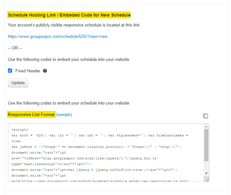Click the jQuery.noConflict line in code box
Viewport: 231px width, 195px height.
[94, 170]
